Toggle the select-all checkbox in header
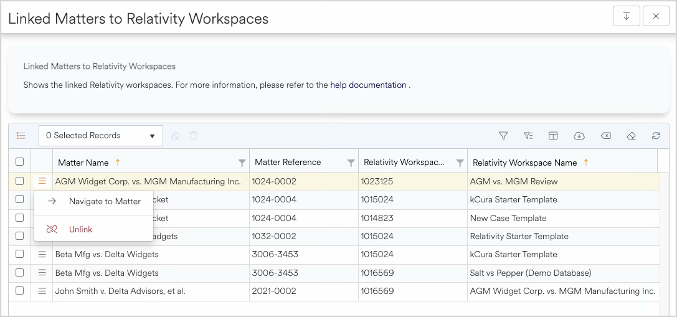 [19, 161]
